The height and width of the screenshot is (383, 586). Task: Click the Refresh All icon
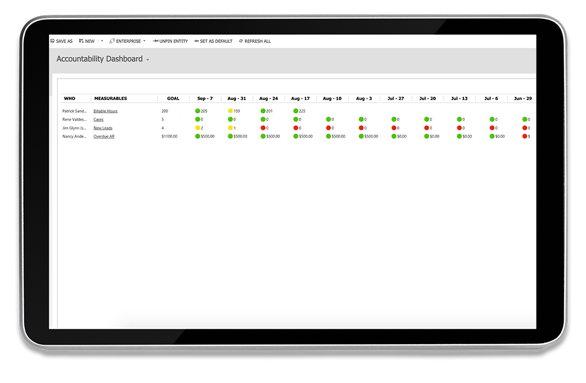[241, 41]
